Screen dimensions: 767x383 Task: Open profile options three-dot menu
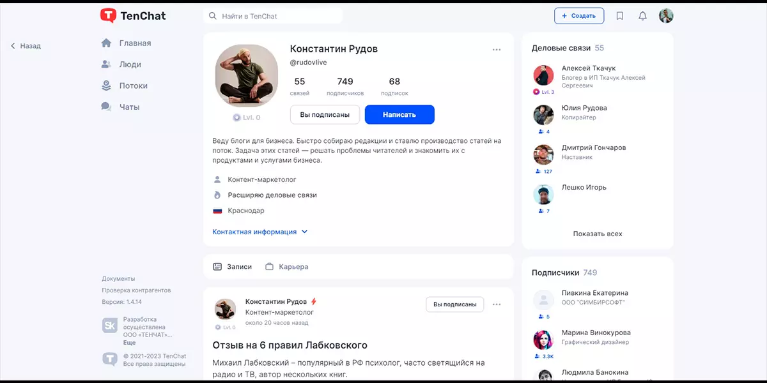(x=497, y=50)
